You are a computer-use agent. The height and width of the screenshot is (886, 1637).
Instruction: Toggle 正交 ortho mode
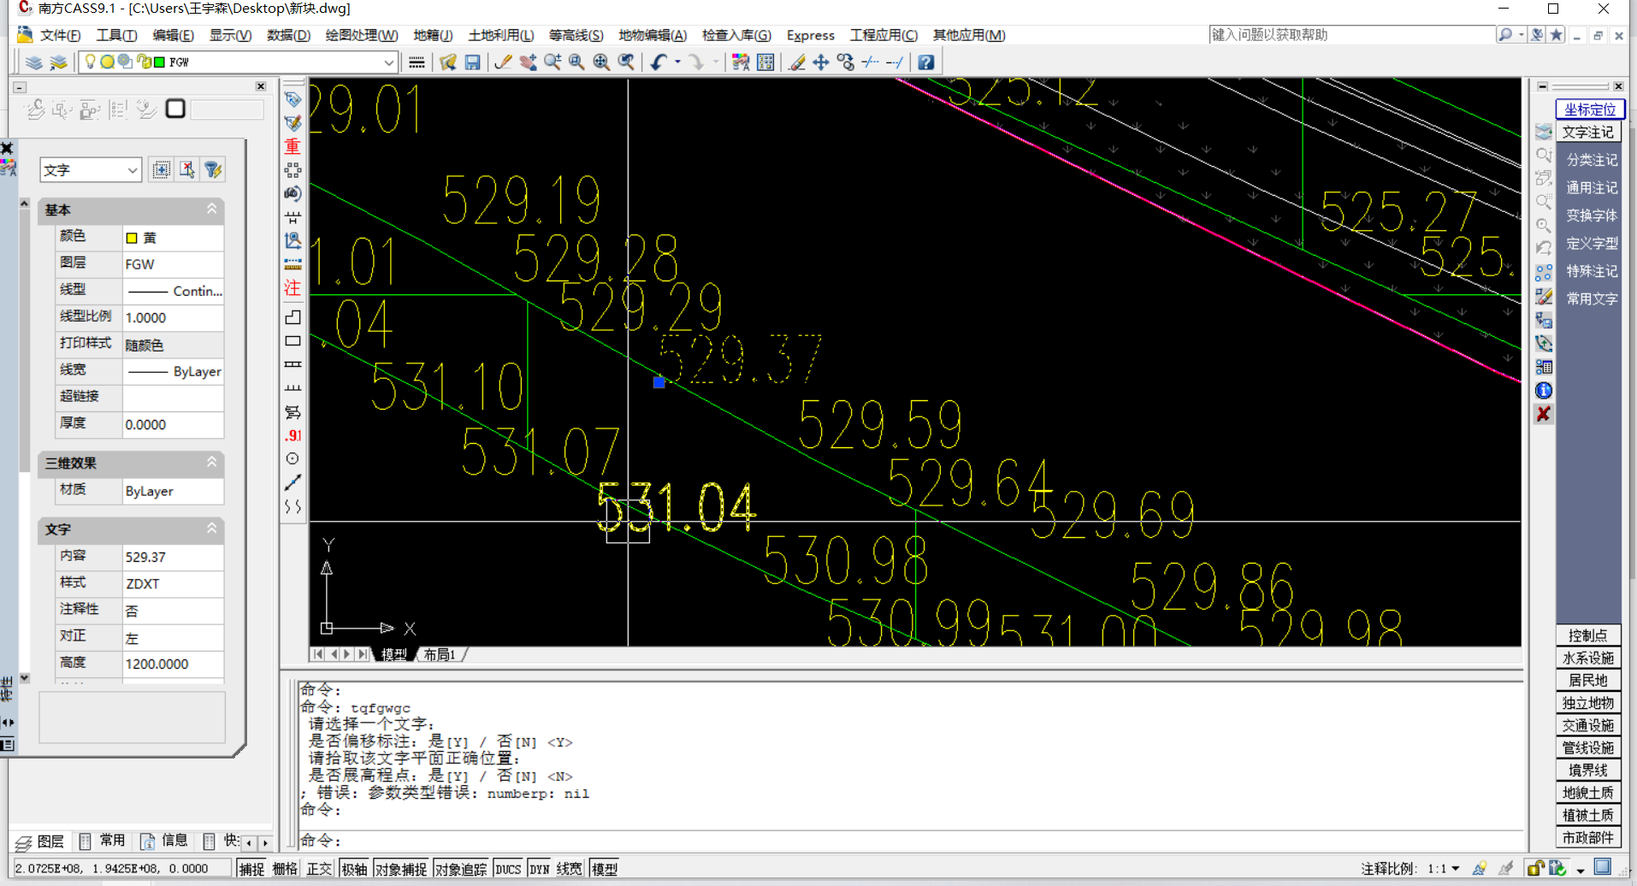coord(319,869)
